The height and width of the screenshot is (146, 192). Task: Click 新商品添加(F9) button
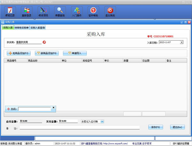point(47,53)
